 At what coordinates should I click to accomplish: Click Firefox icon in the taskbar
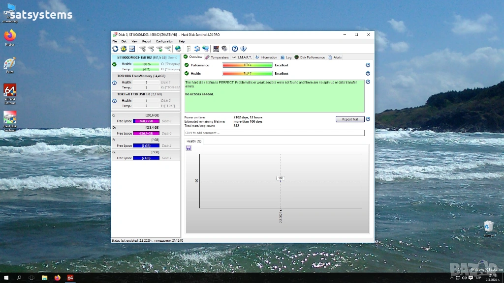point(57,278)
